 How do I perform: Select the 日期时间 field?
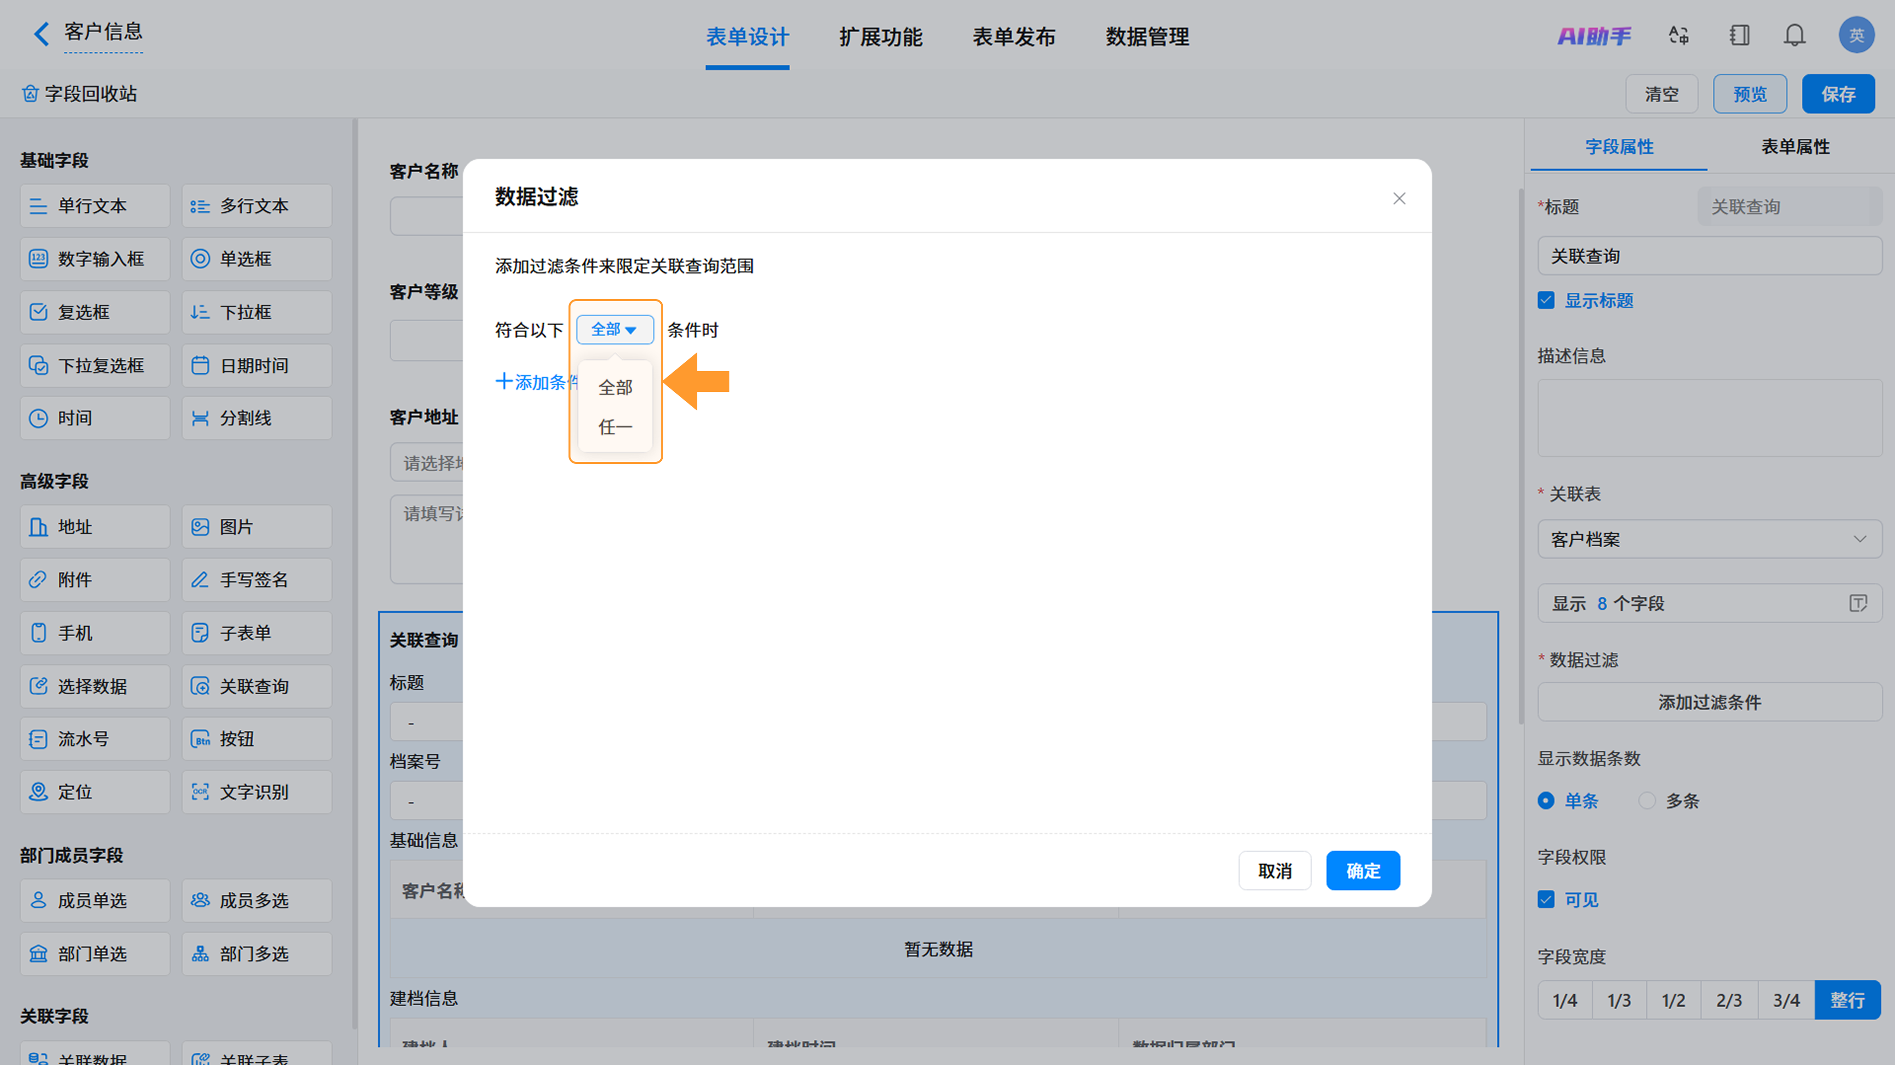click(257, 366)
